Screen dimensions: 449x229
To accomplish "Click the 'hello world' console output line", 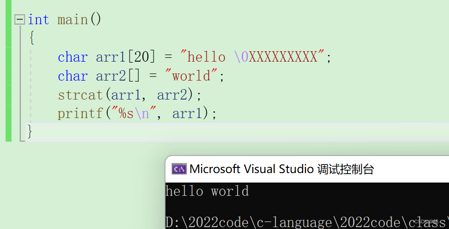I will click(x=207, y=191).
